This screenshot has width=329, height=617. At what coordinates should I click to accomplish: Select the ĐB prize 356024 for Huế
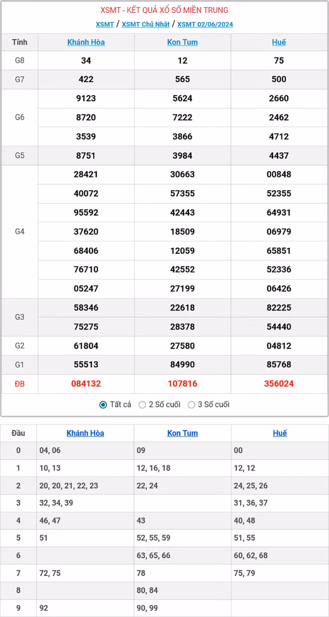pos(279,383)
